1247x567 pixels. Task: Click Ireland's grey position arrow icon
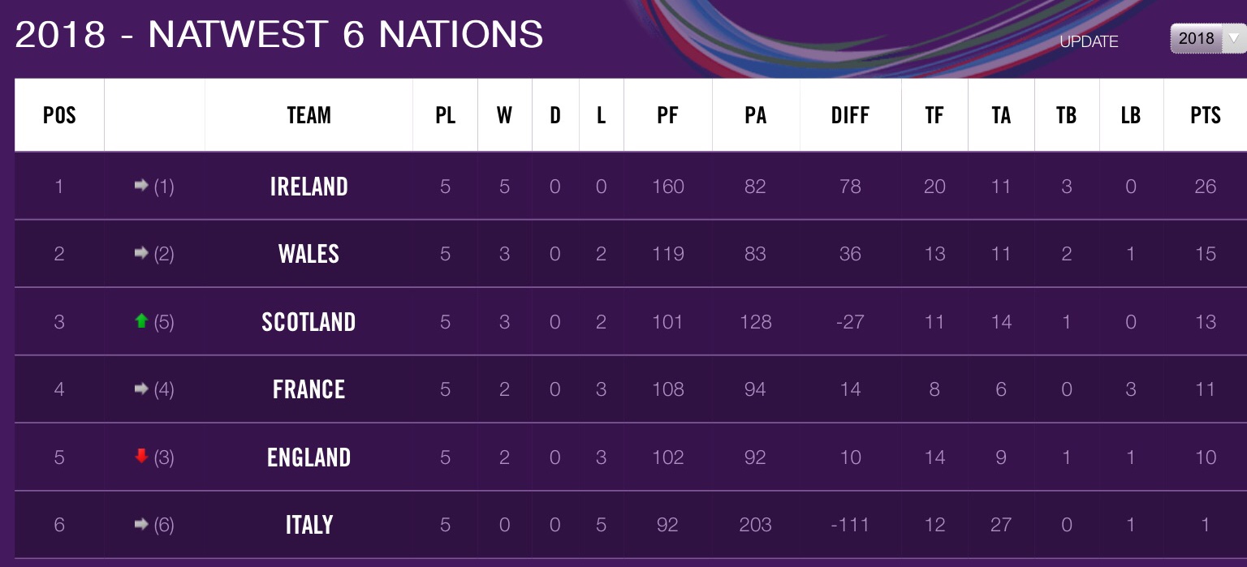point(141,187)
